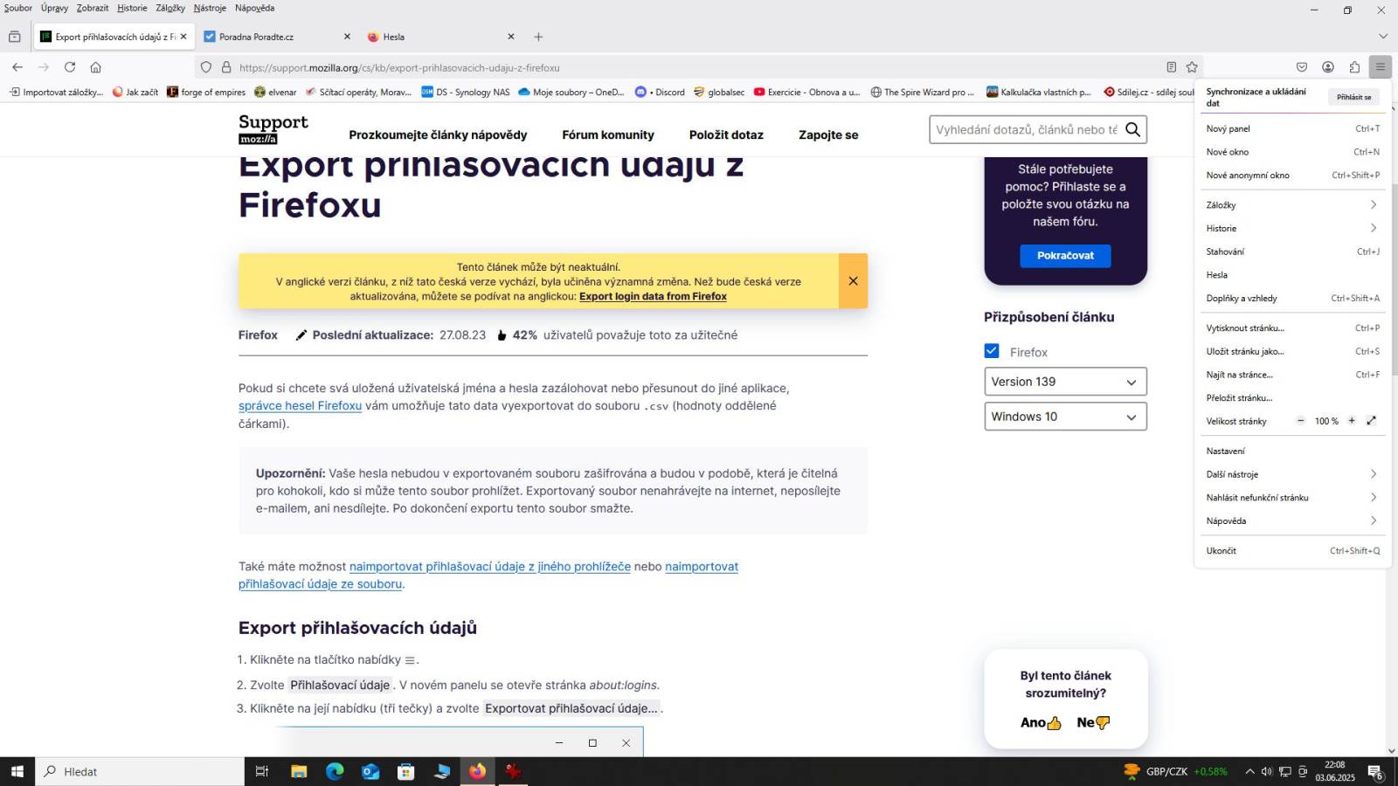
Task: Open Microsoft Store from the taskbar
Action: click(406, 771)
